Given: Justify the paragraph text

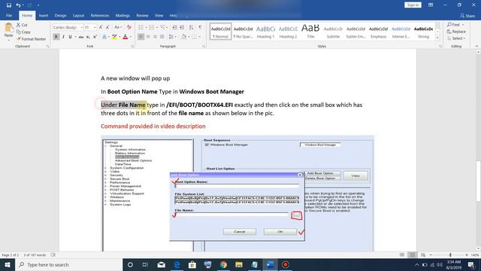Looking at the screenshot, I should coord(162,37).
